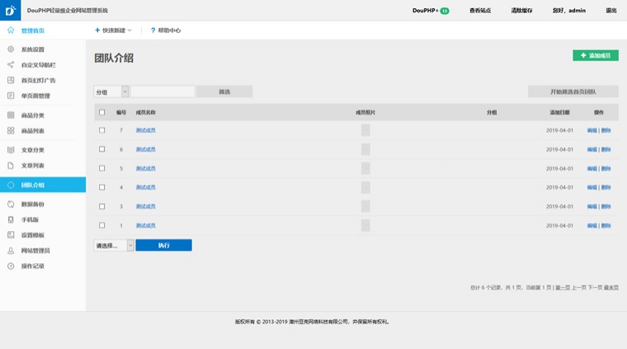
Task: Click the 手机版 phone icon
Action: (11, 219)
